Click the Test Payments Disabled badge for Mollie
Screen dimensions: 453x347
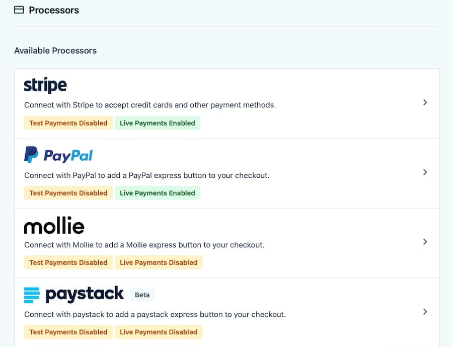click(68, 262)
